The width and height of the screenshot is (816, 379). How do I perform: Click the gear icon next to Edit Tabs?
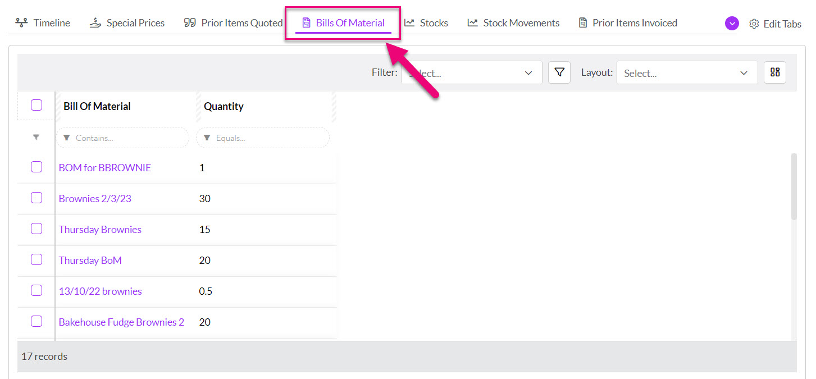click(x=754, y=24)
